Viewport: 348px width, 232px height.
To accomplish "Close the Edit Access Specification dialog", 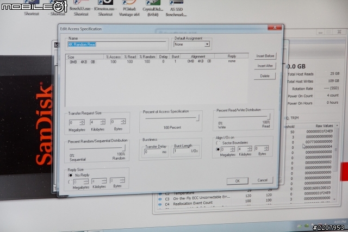I will [x=275, y=28].
